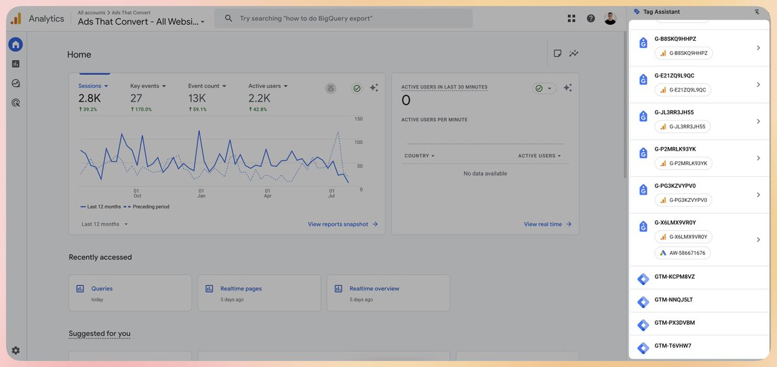Click the Queries card icon
The height and width of the screenshot is (367, 777).
point(80,289)
